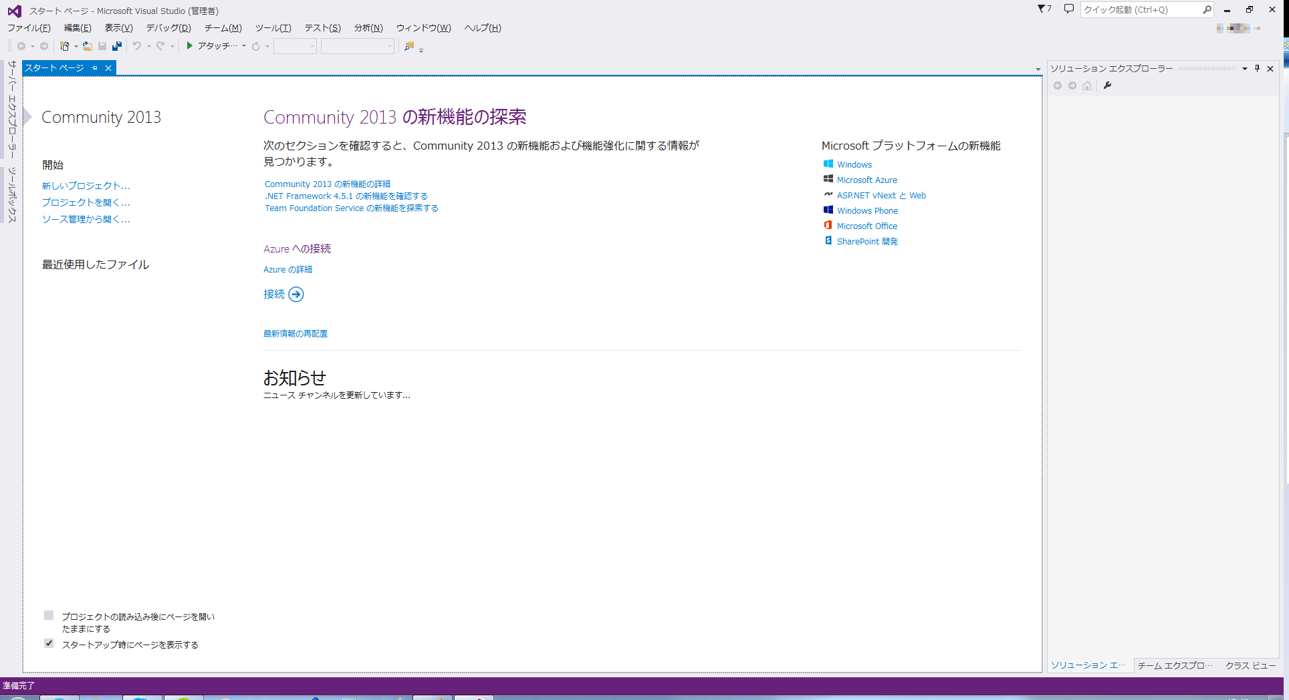Open the Microsoft Azure platform link
The width and height of the screenshot is (1289, 700).
pyautogui.click(x=867, y=180)
